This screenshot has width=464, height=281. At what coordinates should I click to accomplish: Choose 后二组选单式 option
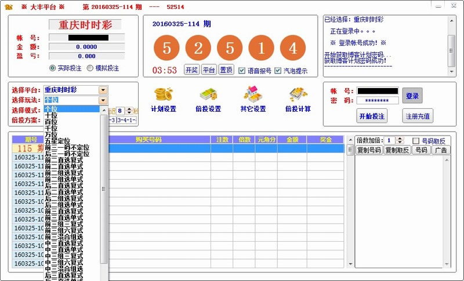(72, 205)
